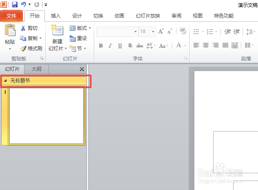Click the 新建幻灯片 (New Slide) icon

(57, 30)
